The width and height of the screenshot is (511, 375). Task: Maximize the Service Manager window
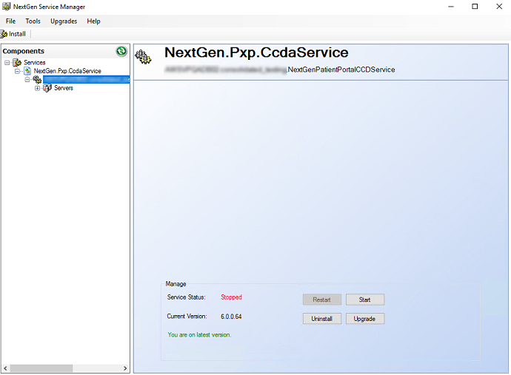(475, 7)
